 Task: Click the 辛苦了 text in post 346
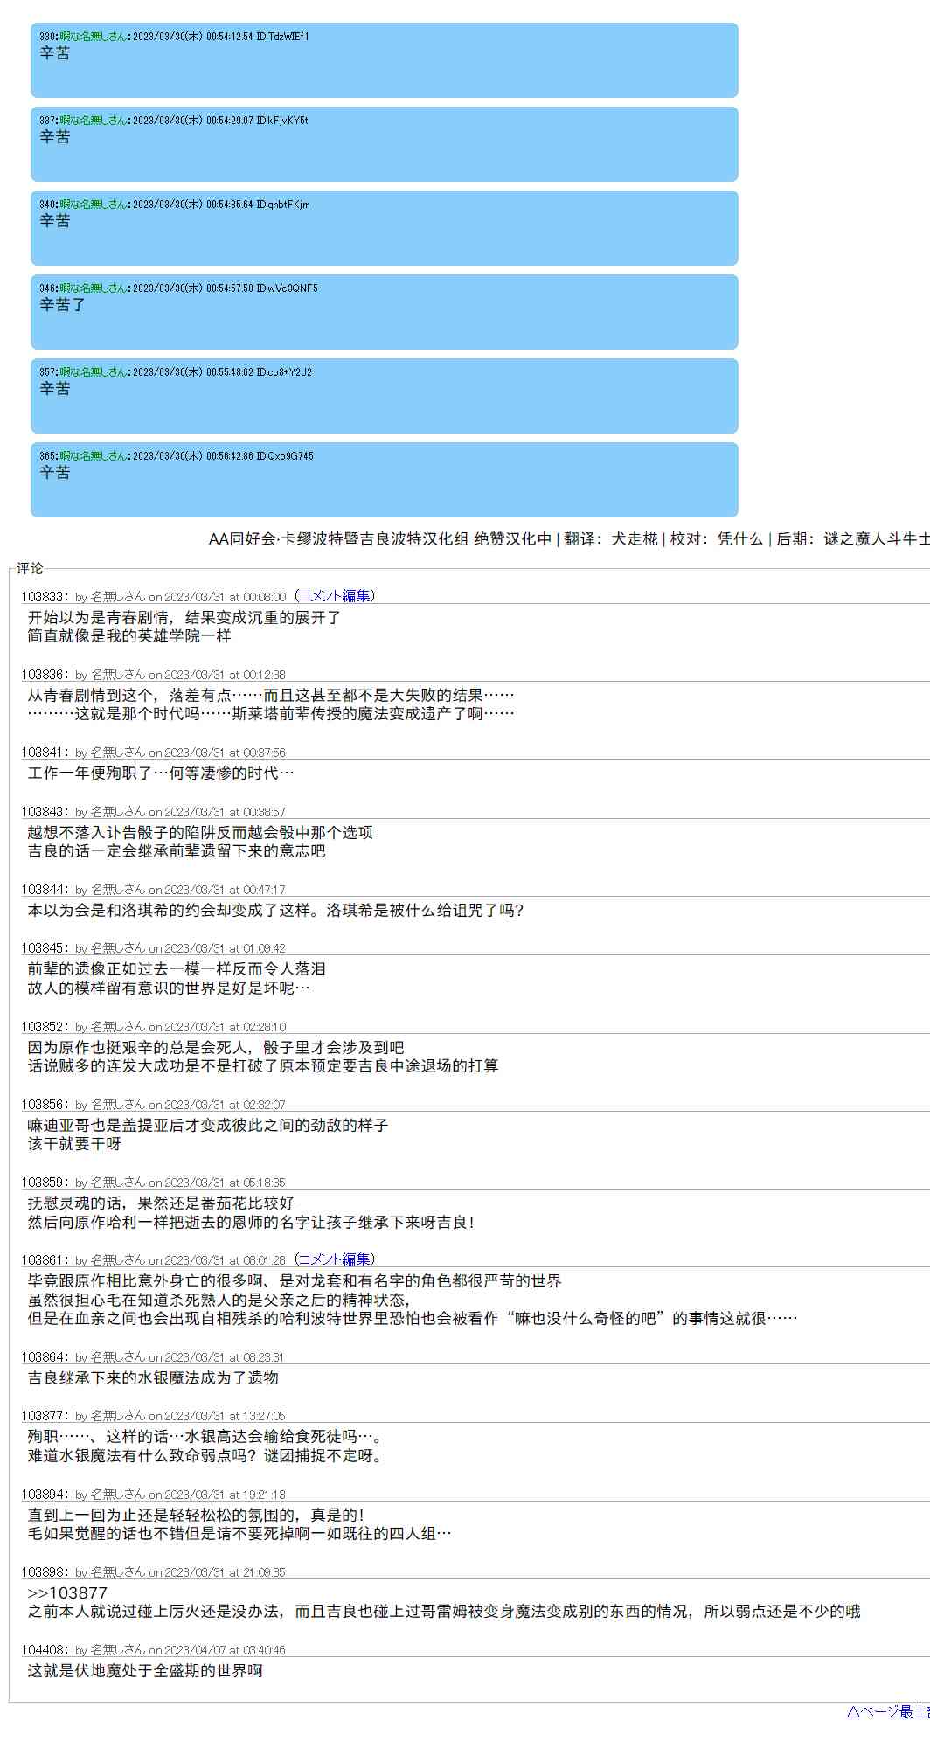[62, 305]
